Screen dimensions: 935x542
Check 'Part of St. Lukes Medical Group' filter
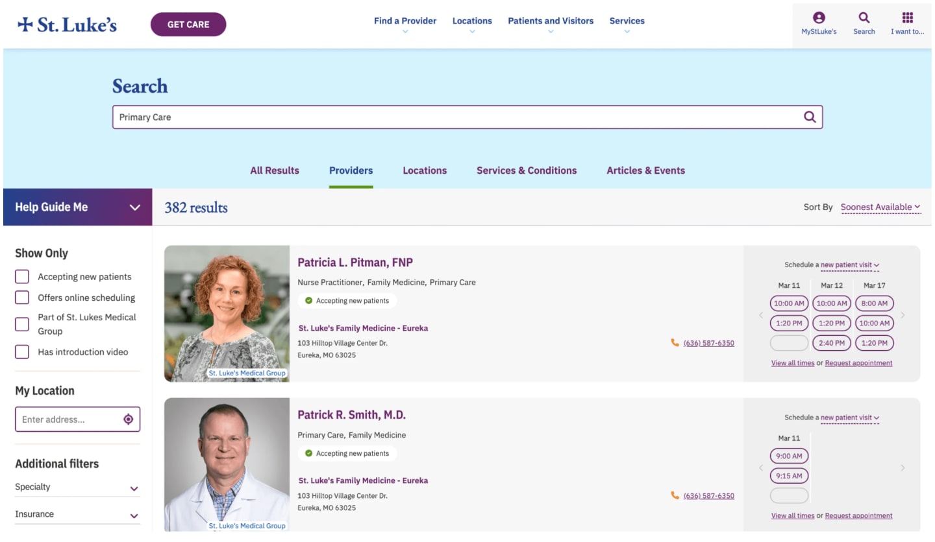(22, 324)
